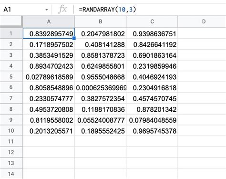226x179 pixels.
Task: Select empty cell D1
Action: tap(202, 33)
